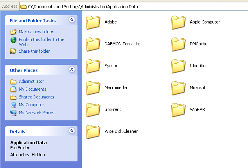Click the Microsoft folder name

198,88
